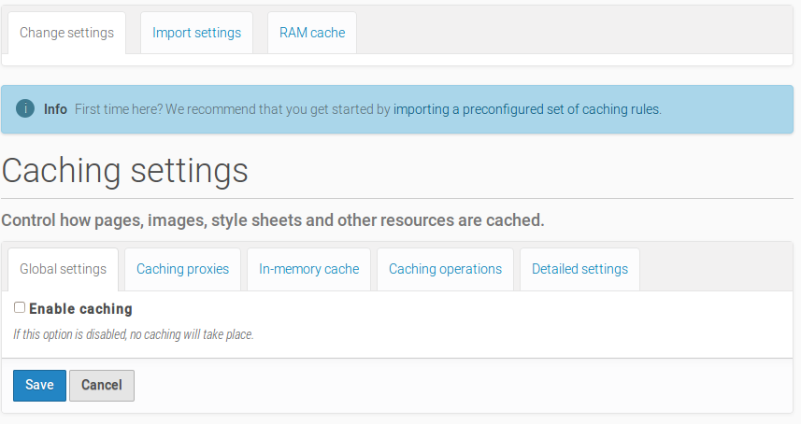
Task: Click the 'If this option is disabled' help text
Action: point(134,333)
